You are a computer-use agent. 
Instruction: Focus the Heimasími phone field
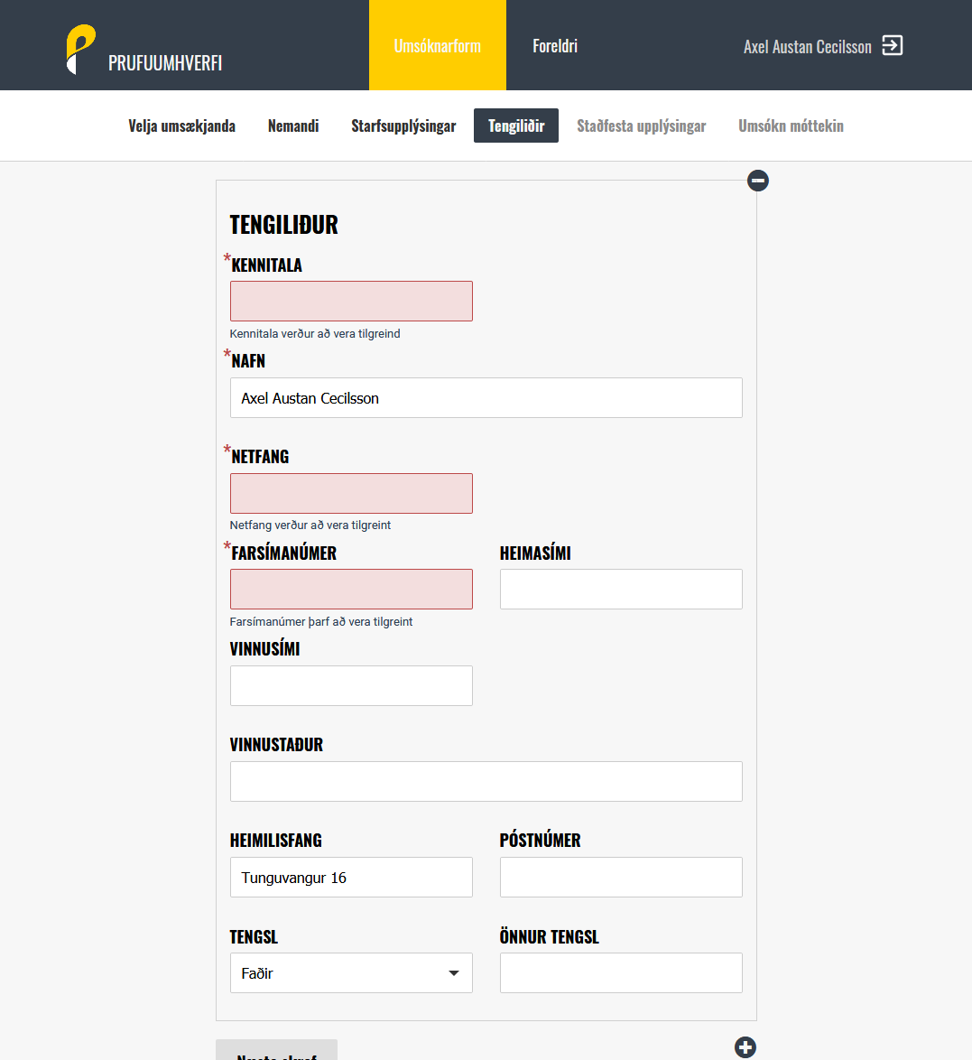click(x=621, y=590)
